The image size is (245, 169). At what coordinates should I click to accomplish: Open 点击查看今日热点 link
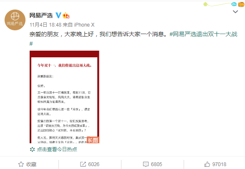[57, 149]
